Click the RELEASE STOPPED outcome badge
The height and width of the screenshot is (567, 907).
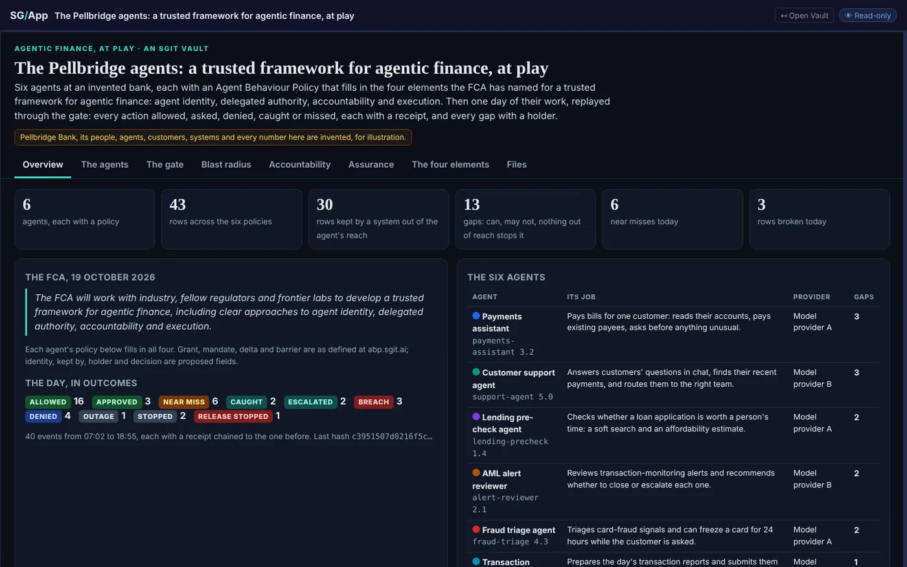(x=233, y=416)
